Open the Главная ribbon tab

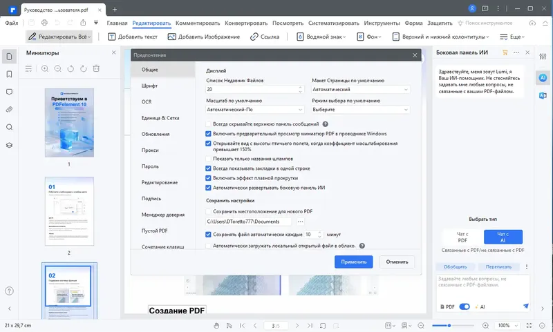(117, 23)
